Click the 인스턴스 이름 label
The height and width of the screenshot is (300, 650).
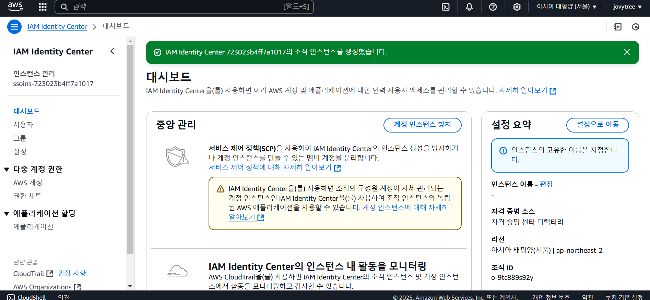[x=512, y=184]
